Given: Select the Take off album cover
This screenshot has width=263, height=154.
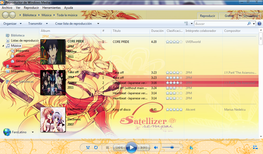Looking at the screenshot, I should tap(53, 83).
